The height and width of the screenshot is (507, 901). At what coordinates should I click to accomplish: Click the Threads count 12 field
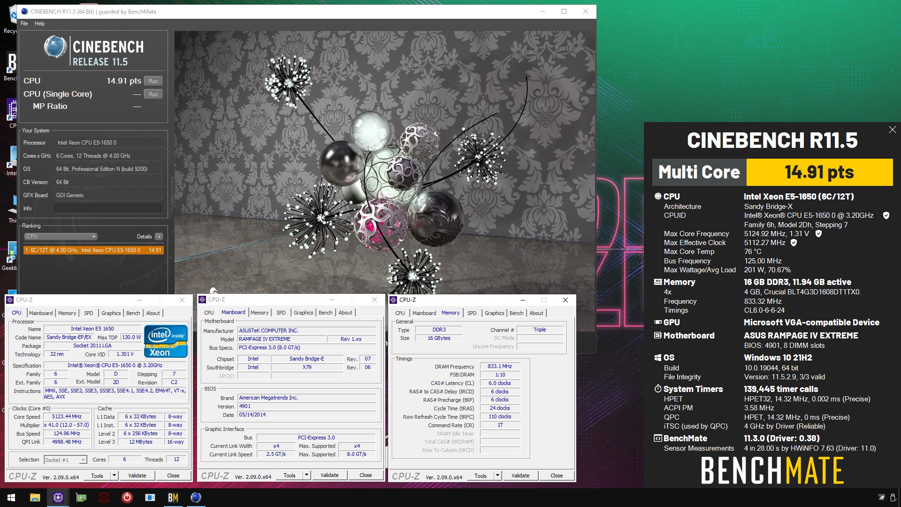tap(176, 460)
